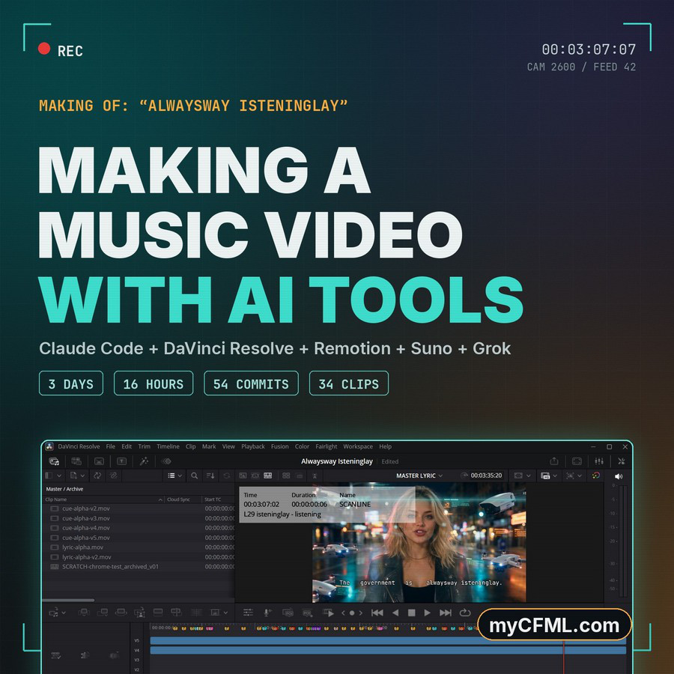Open the Fusion menu
This screenshot has height=674, width=674.
coord(280,446)
